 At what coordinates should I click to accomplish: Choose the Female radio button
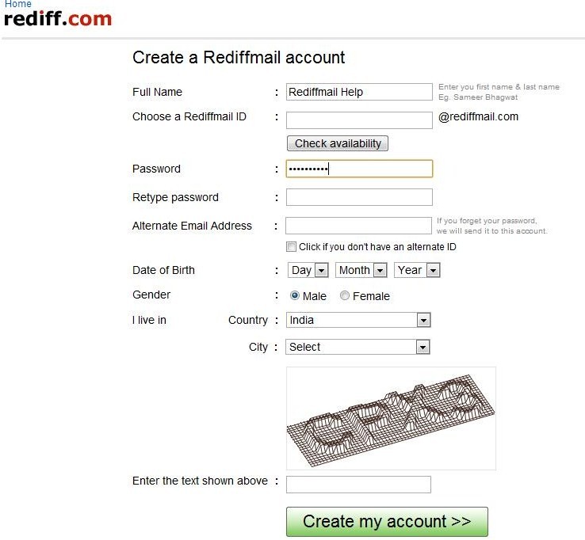coord(344,295)
